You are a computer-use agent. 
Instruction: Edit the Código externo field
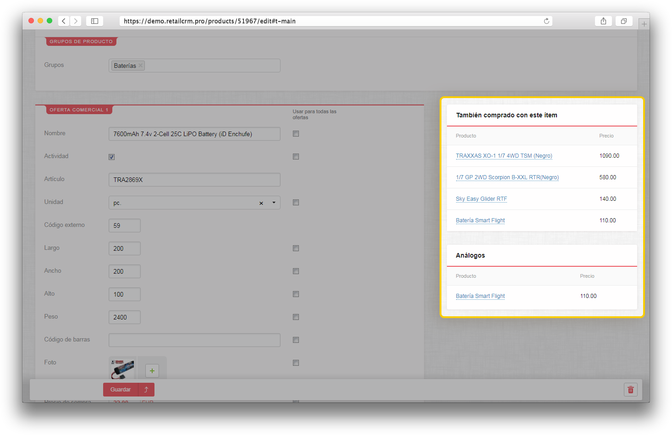(x=125, y=226)
